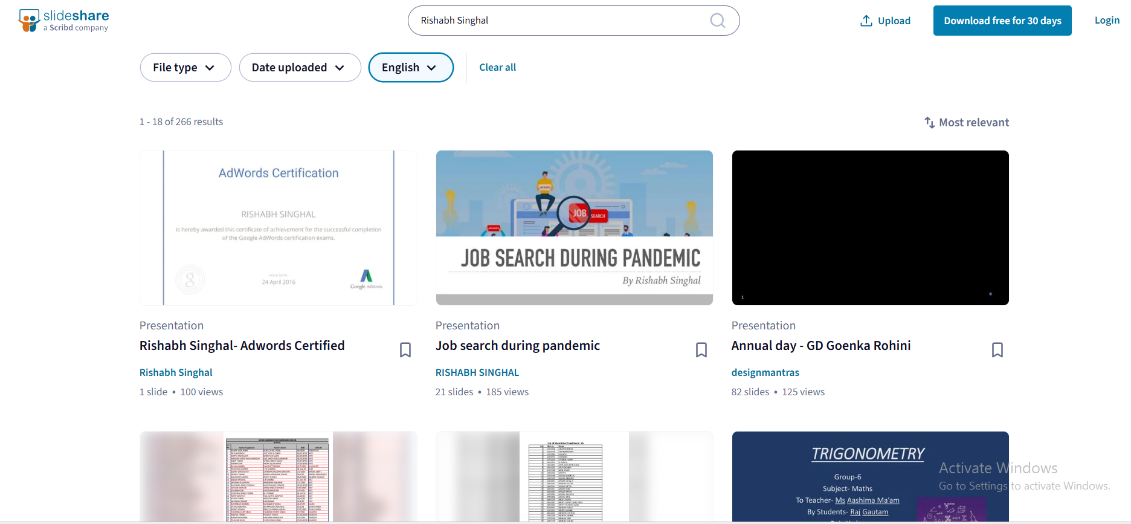Click the Upload arrow icon
Screen dimensions: 1131x524
coord(866,21)
